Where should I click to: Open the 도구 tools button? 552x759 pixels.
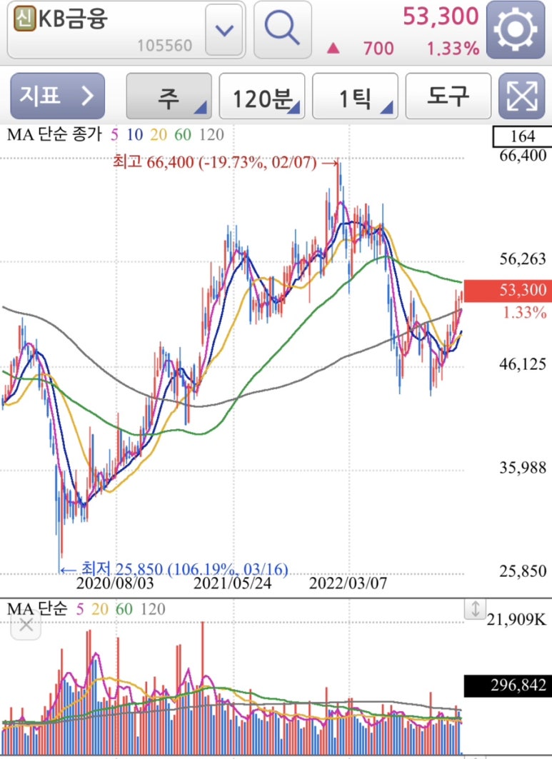(448, 96)
